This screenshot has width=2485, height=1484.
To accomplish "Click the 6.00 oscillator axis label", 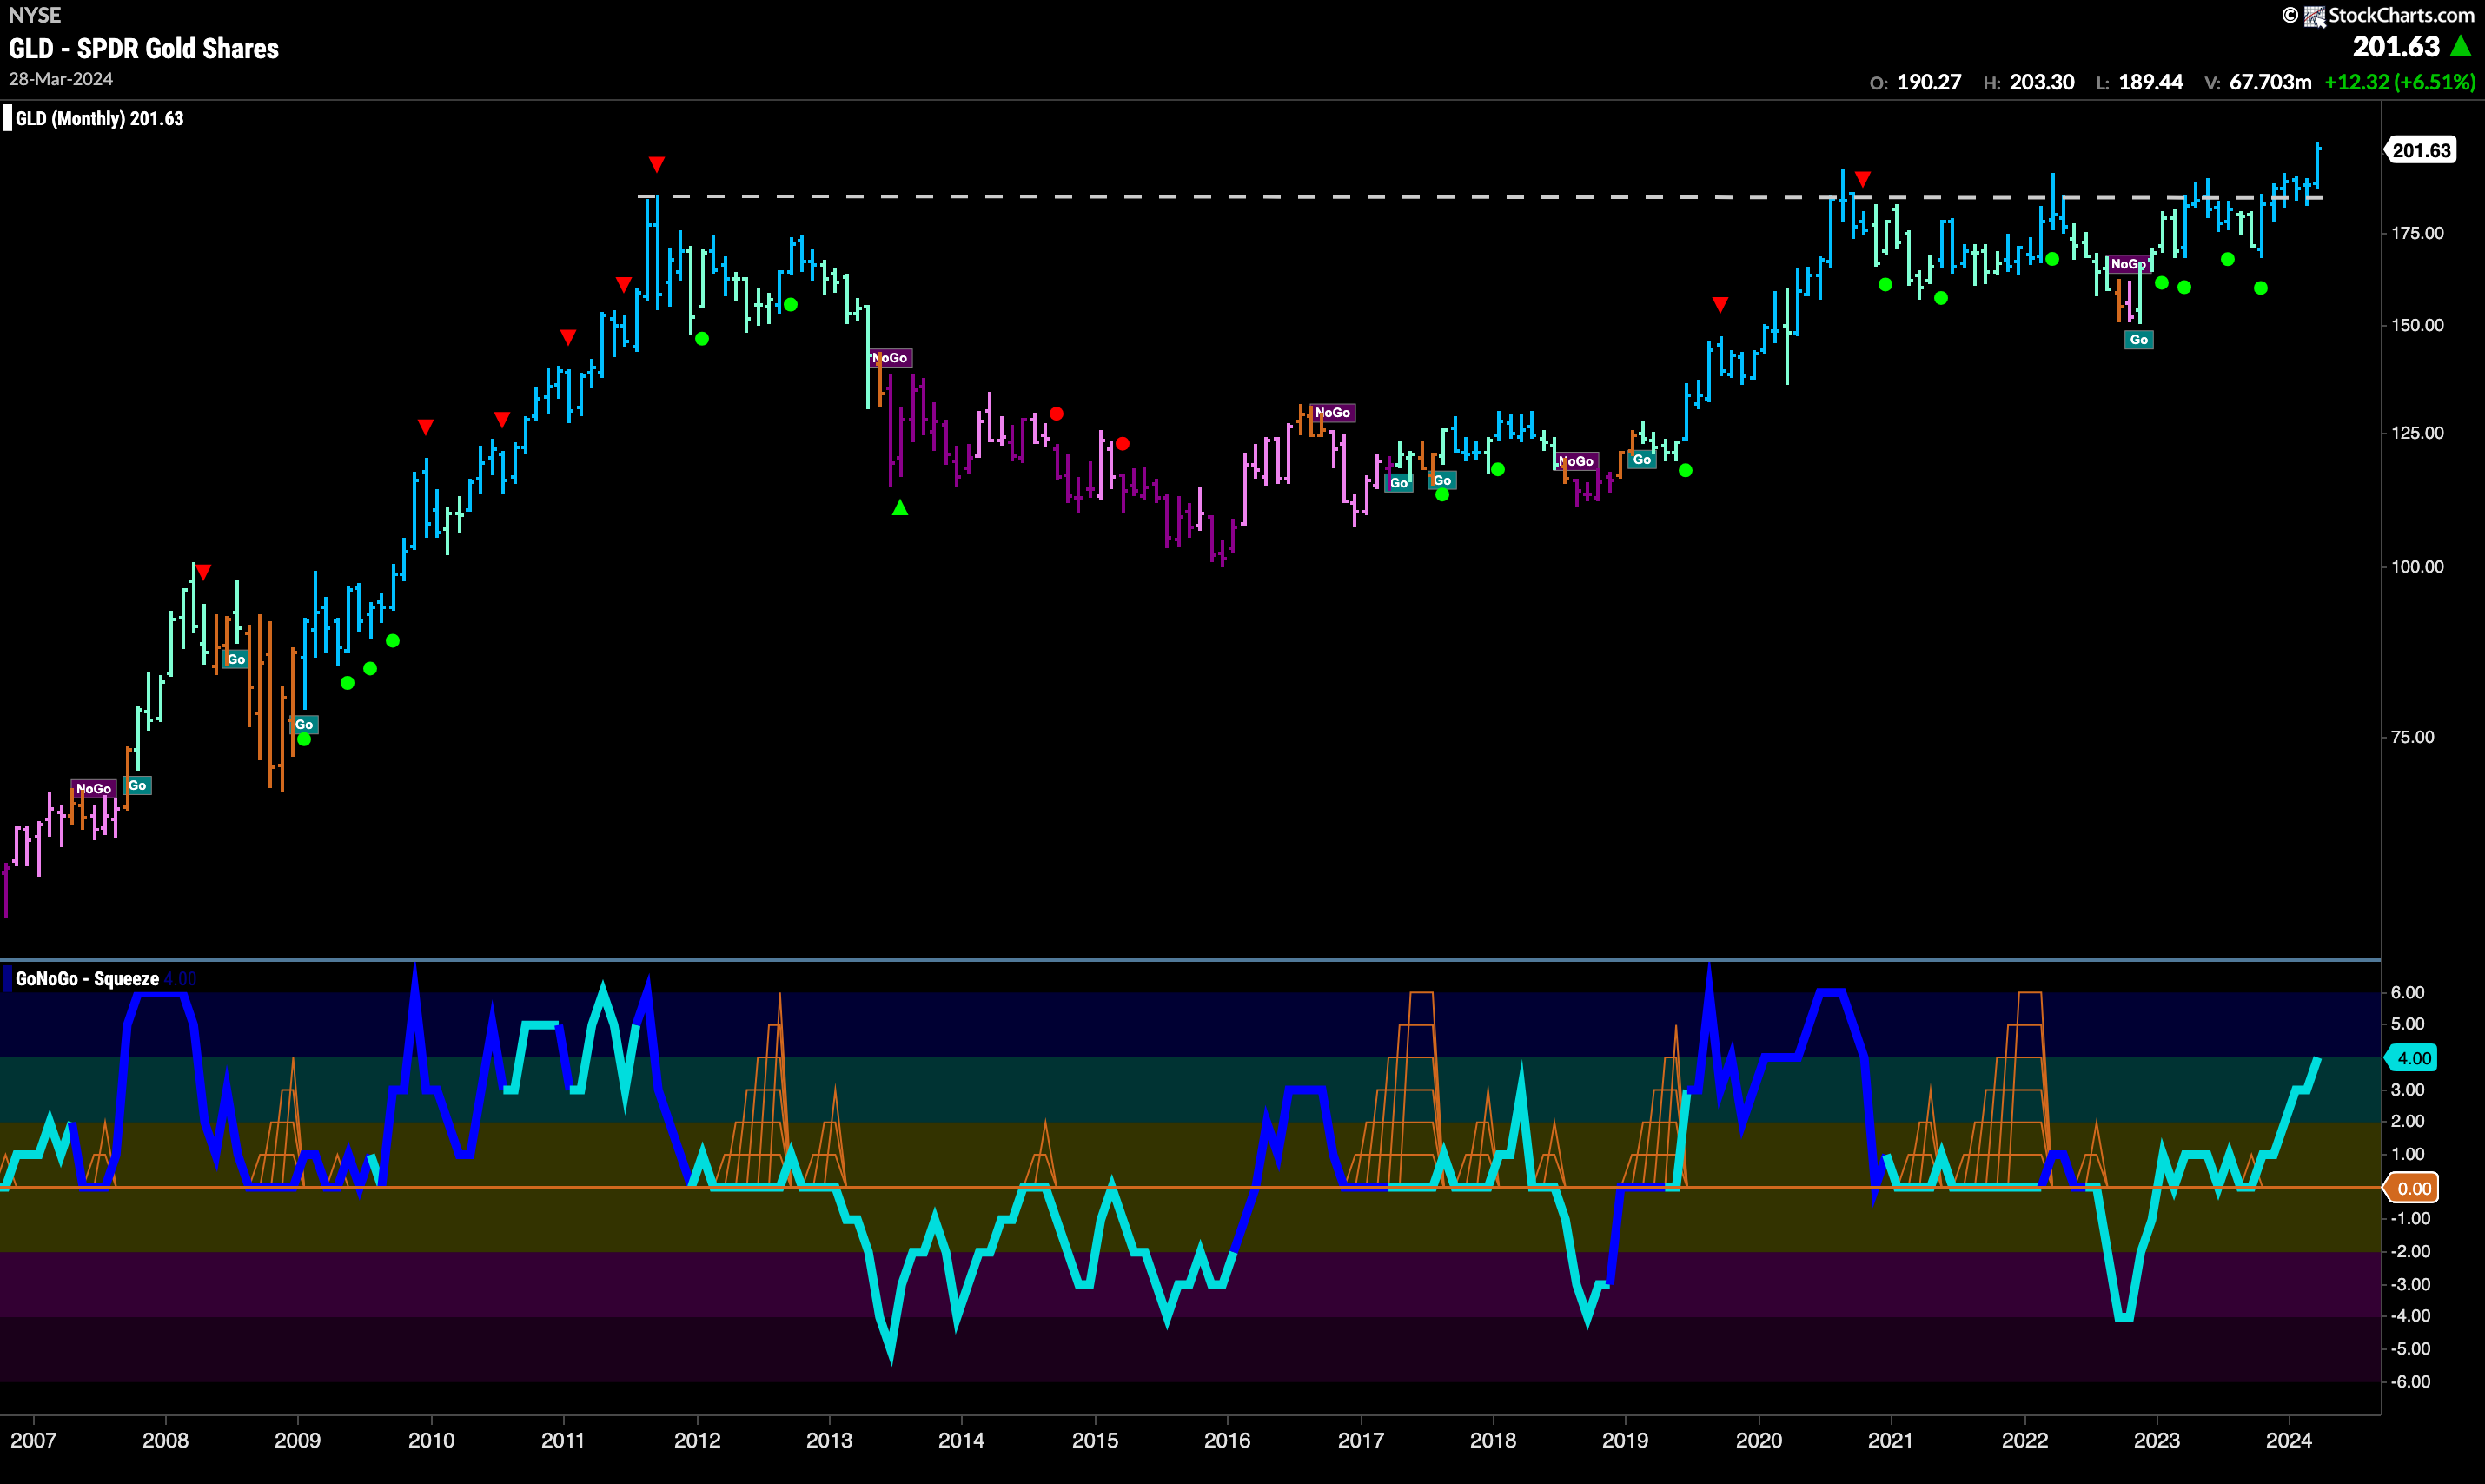I will [2407, 992].
